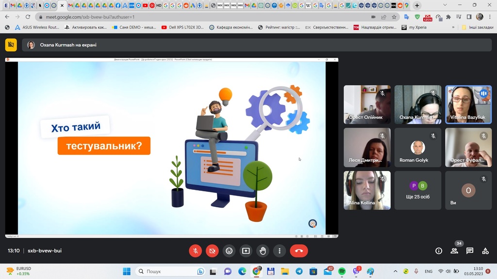Open the in-call chat panel

(x=470, y=251)
